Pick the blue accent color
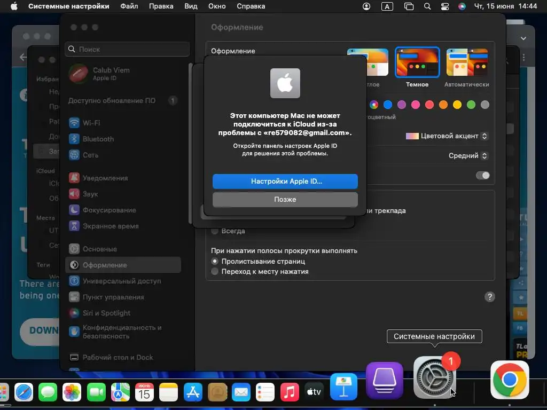 [x=388, y=105]
